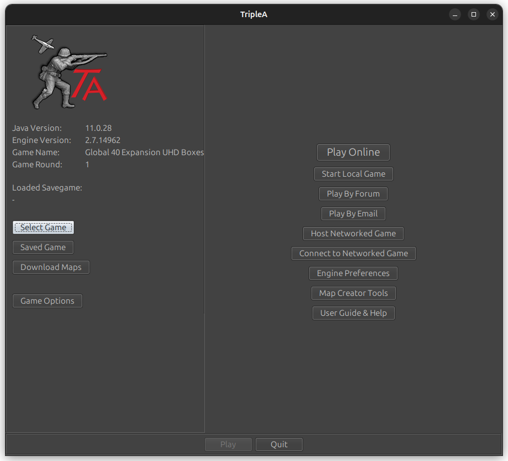Quit the TripleA application
The image size is (508, 461).
pyautogui.click(x=279, y=444)
